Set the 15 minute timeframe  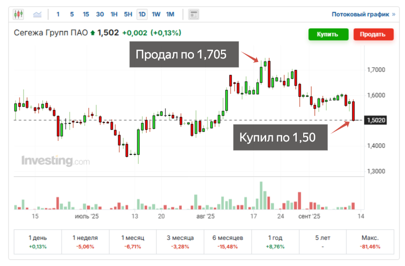pyautogui.click(x=86, y=14)
